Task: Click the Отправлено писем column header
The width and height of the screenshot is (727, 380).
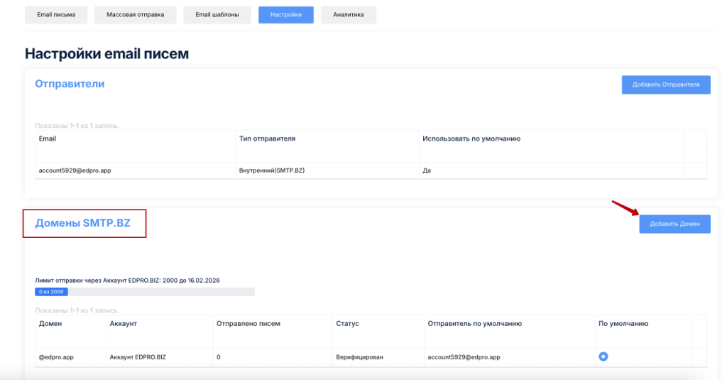Action: (x=248, y=323)
